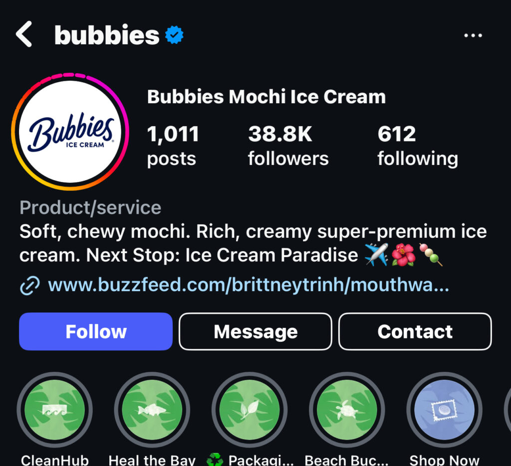Open the 612 following list
Image resolution: width=511 pixels, height=466 pixels.
tap(418, 146)
